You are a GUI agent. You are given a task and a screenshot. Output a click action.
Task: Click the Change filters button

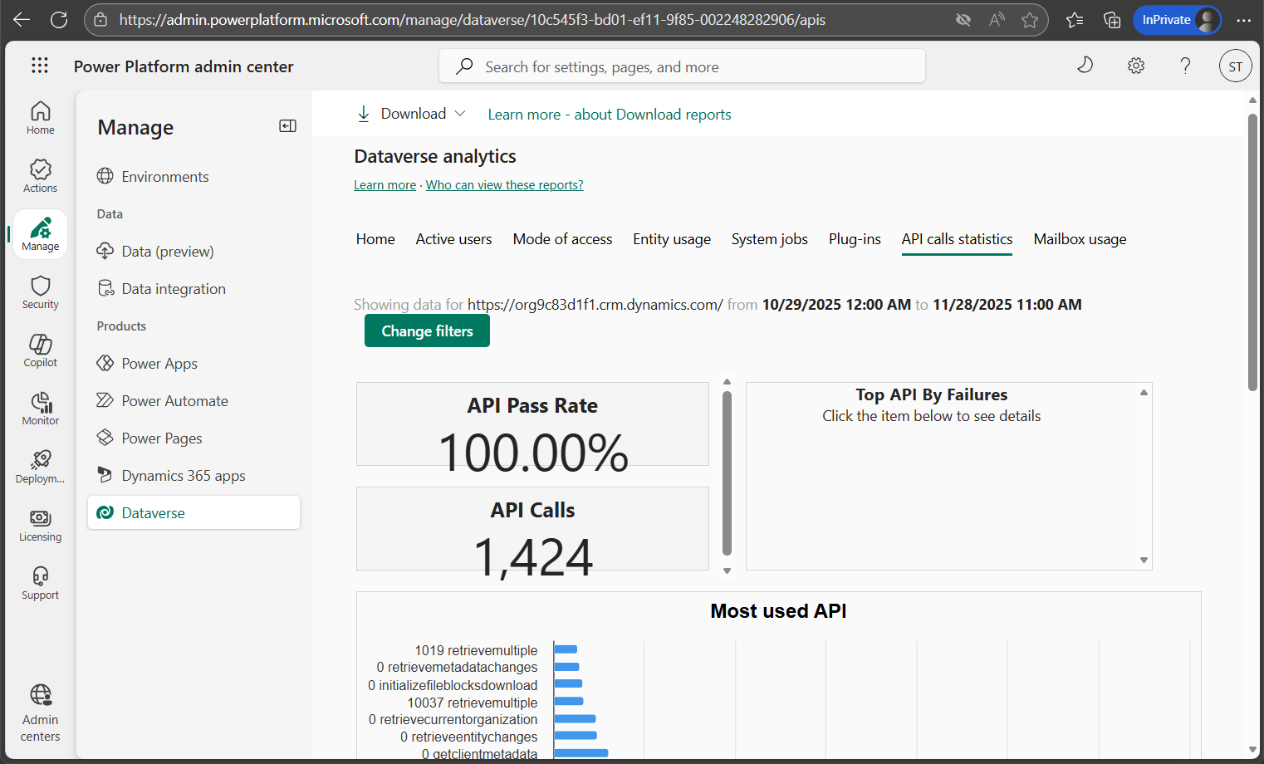click(427, 331)
